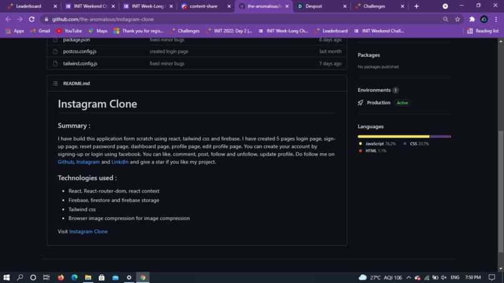Click the ENG language indicator
The width and height of the screenshot is (504, 283).
tap(455, 277)
